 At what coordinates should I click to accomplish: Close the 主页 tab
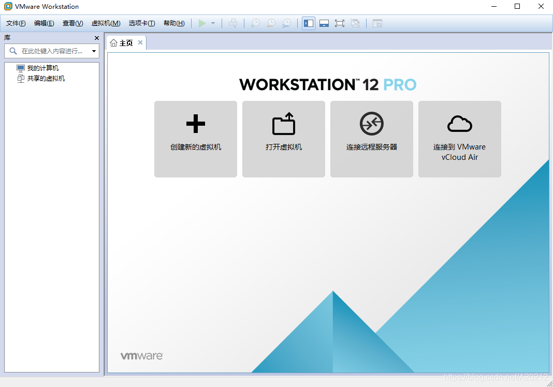pos(140,42)
